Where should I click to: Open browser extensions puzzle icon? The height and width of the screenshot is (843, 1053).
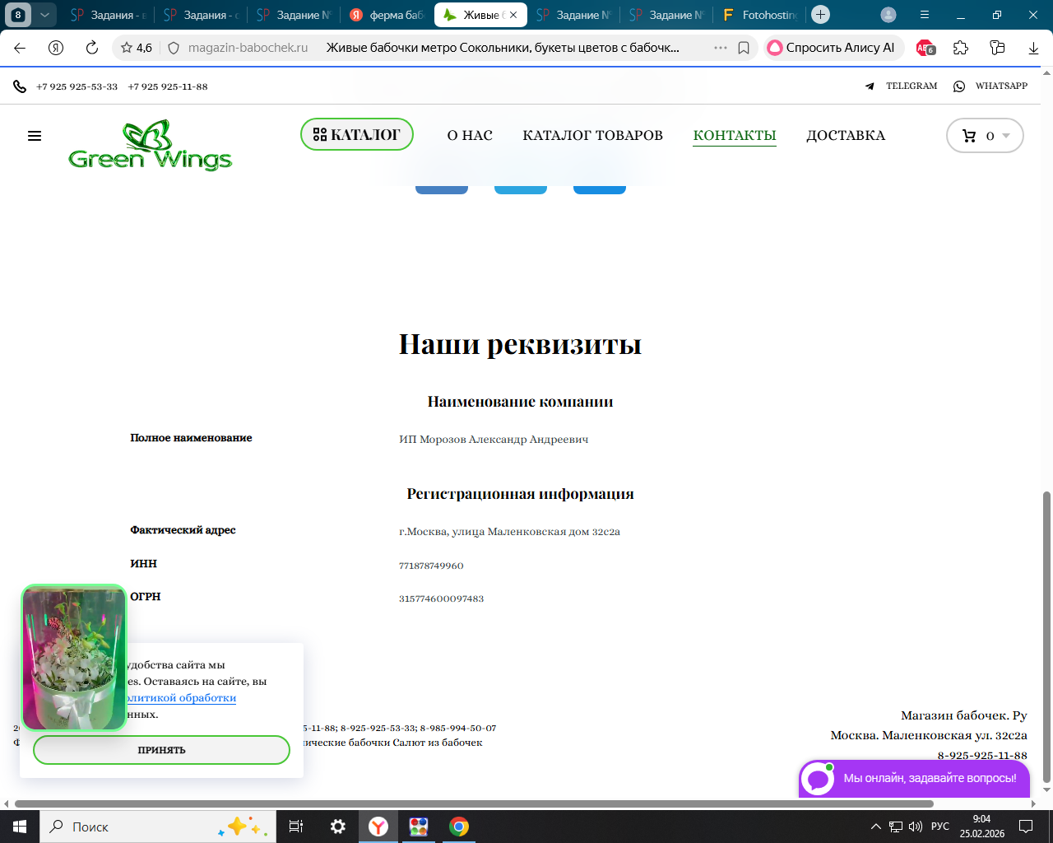[x=961, y=48]
